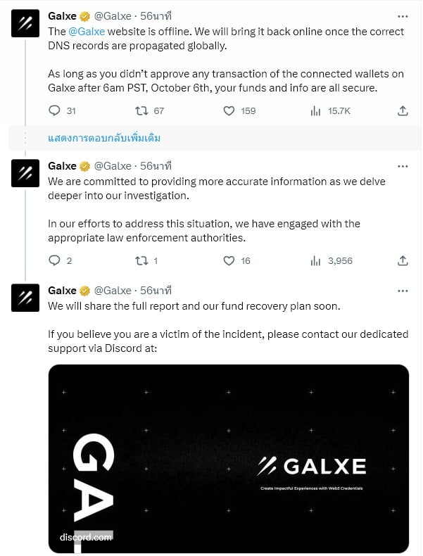Viewport: 423px width, 556px height.
Task: Like the law enforcement tweet
Action: [x=229, y=260]
